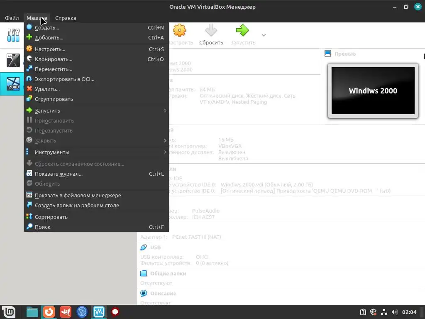Click Сортировать menu entry
Screen dimensions: 425x319
point(96,217)
